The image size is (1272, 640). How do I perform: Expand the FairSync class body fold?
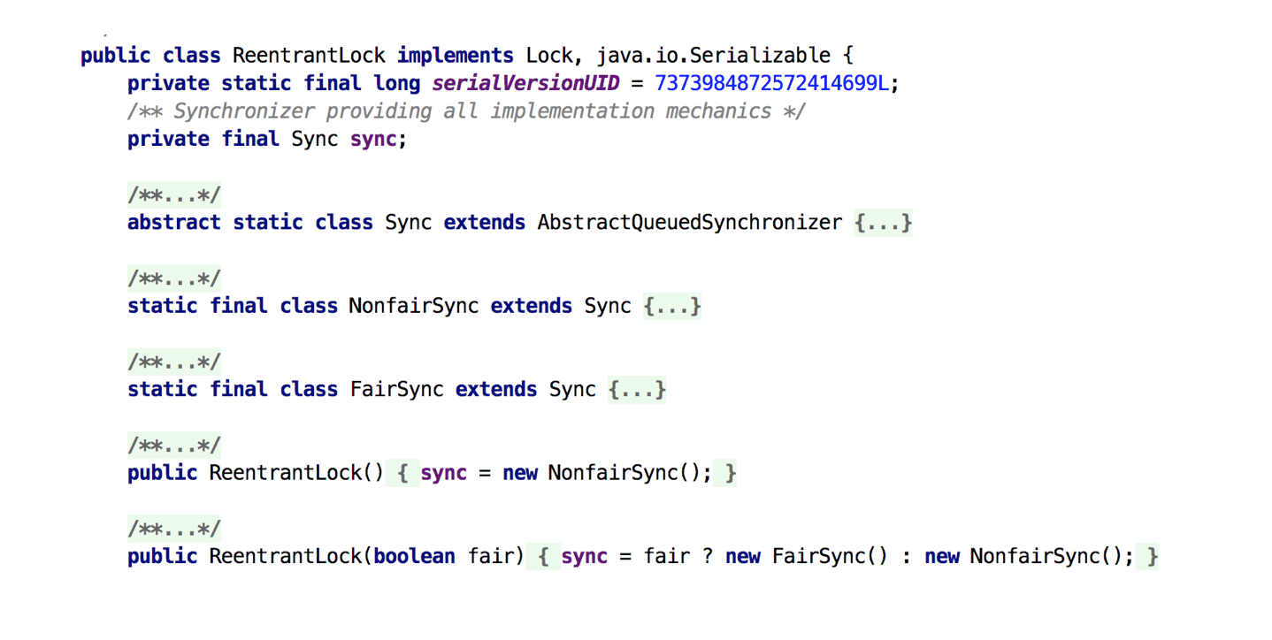[638, 389]
